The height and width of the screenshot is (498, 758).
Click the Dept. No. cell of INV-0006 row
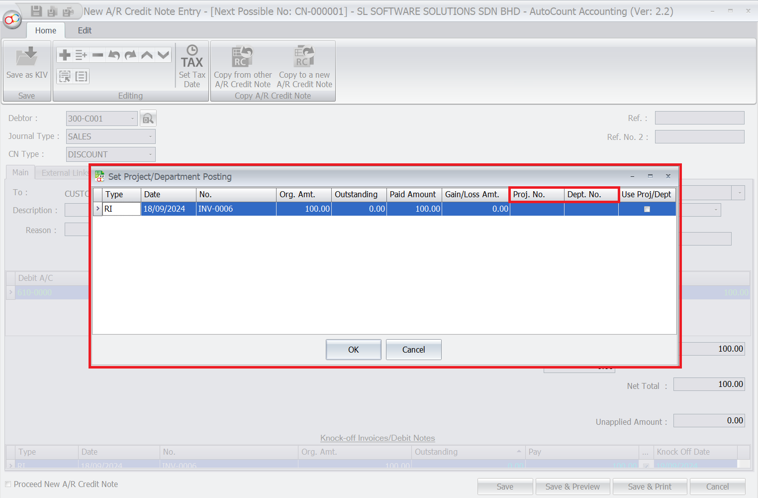click(x=591, y=209)
